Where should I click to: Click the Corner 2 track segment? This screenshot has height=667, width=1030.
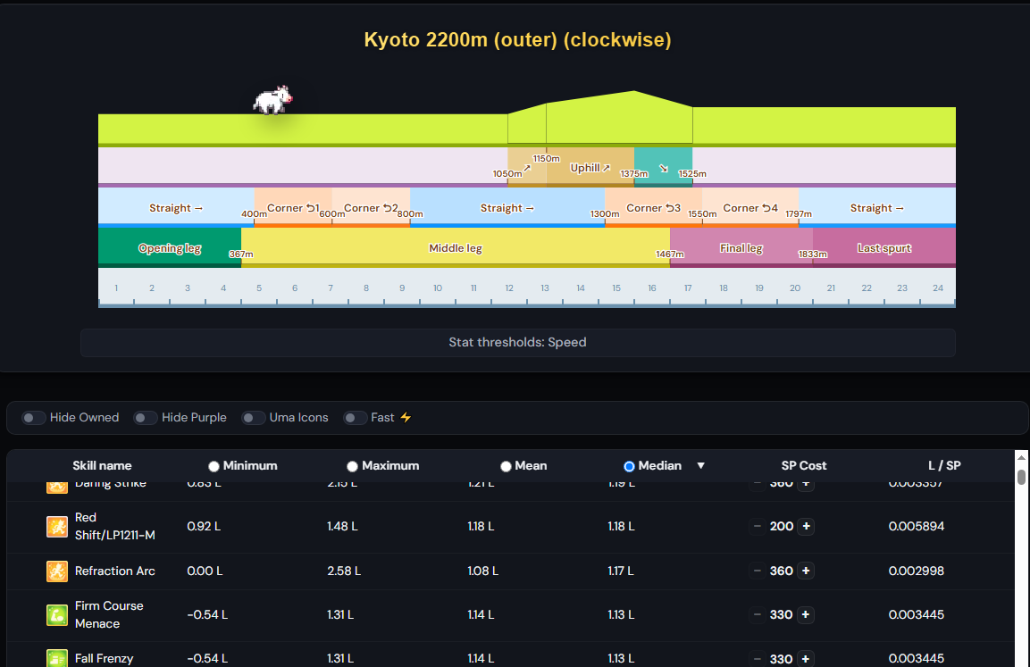[371, 207]
